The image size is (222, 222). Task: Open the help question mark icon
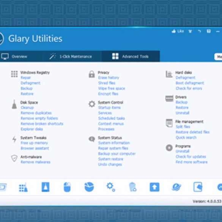pos(209,31)
